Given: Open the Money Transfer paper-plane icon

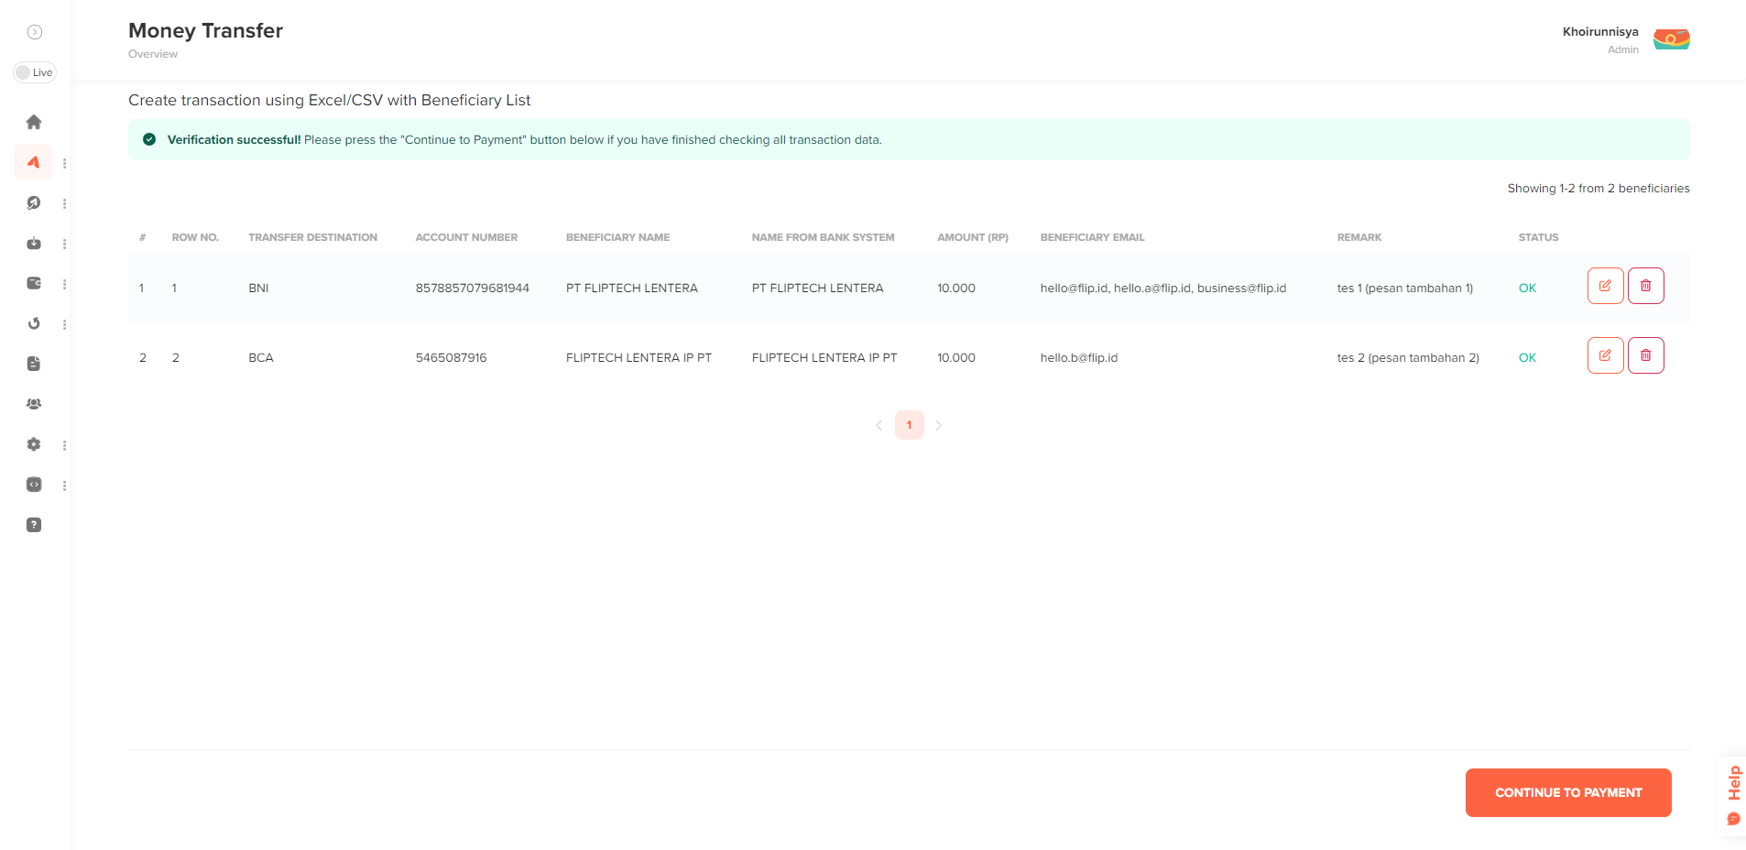Looking at the screenshot, I should 34,163.
